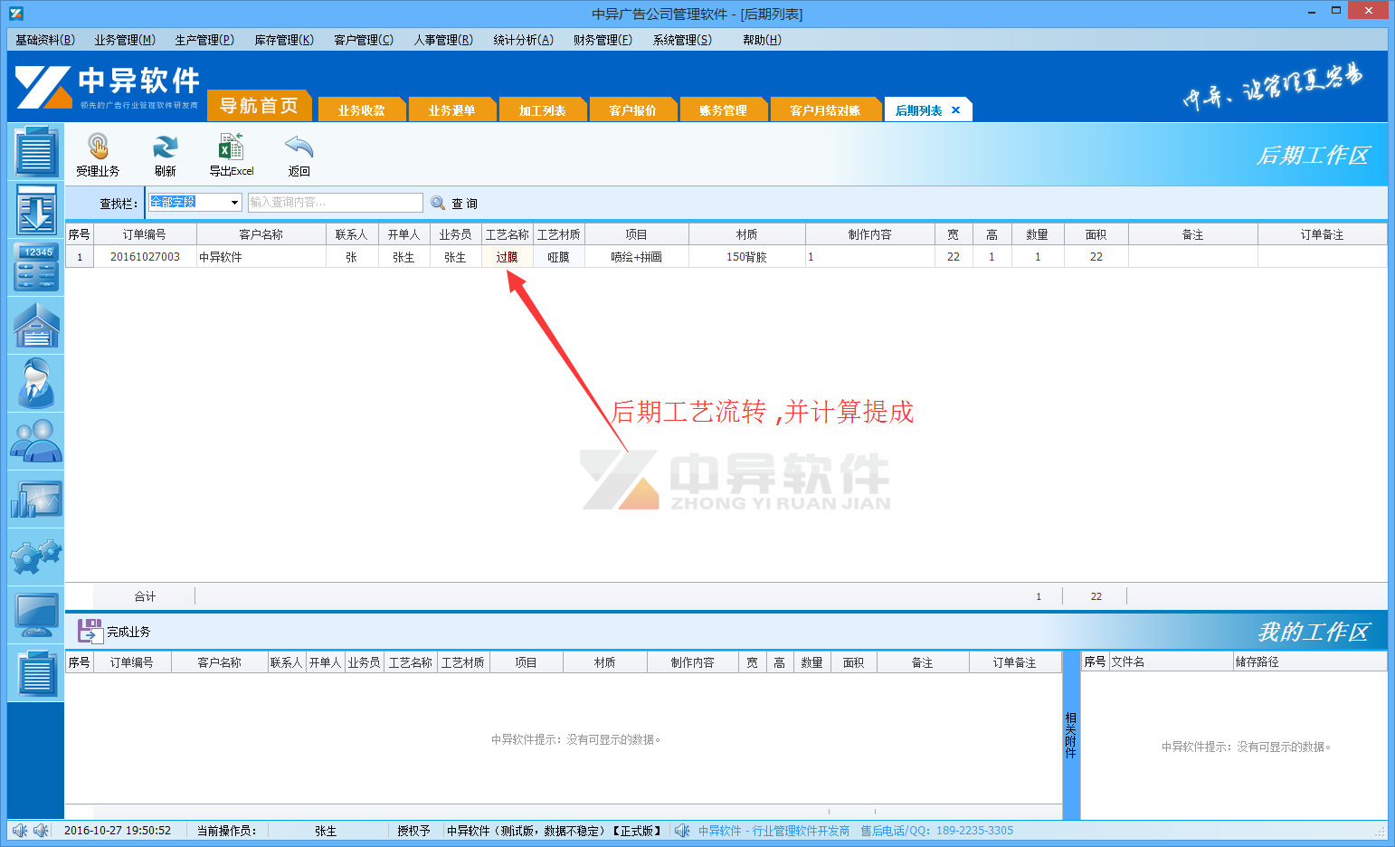1395x847 pixels.
Task: Click the gears settings icon in sidebar
Action: pyautogui.click(x=35, y=557)
